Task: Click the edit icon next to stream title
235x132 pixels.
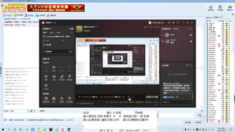Action: tap(96, 27)
